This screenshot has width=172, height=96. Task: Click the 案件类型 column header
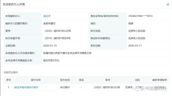[65, 80]
